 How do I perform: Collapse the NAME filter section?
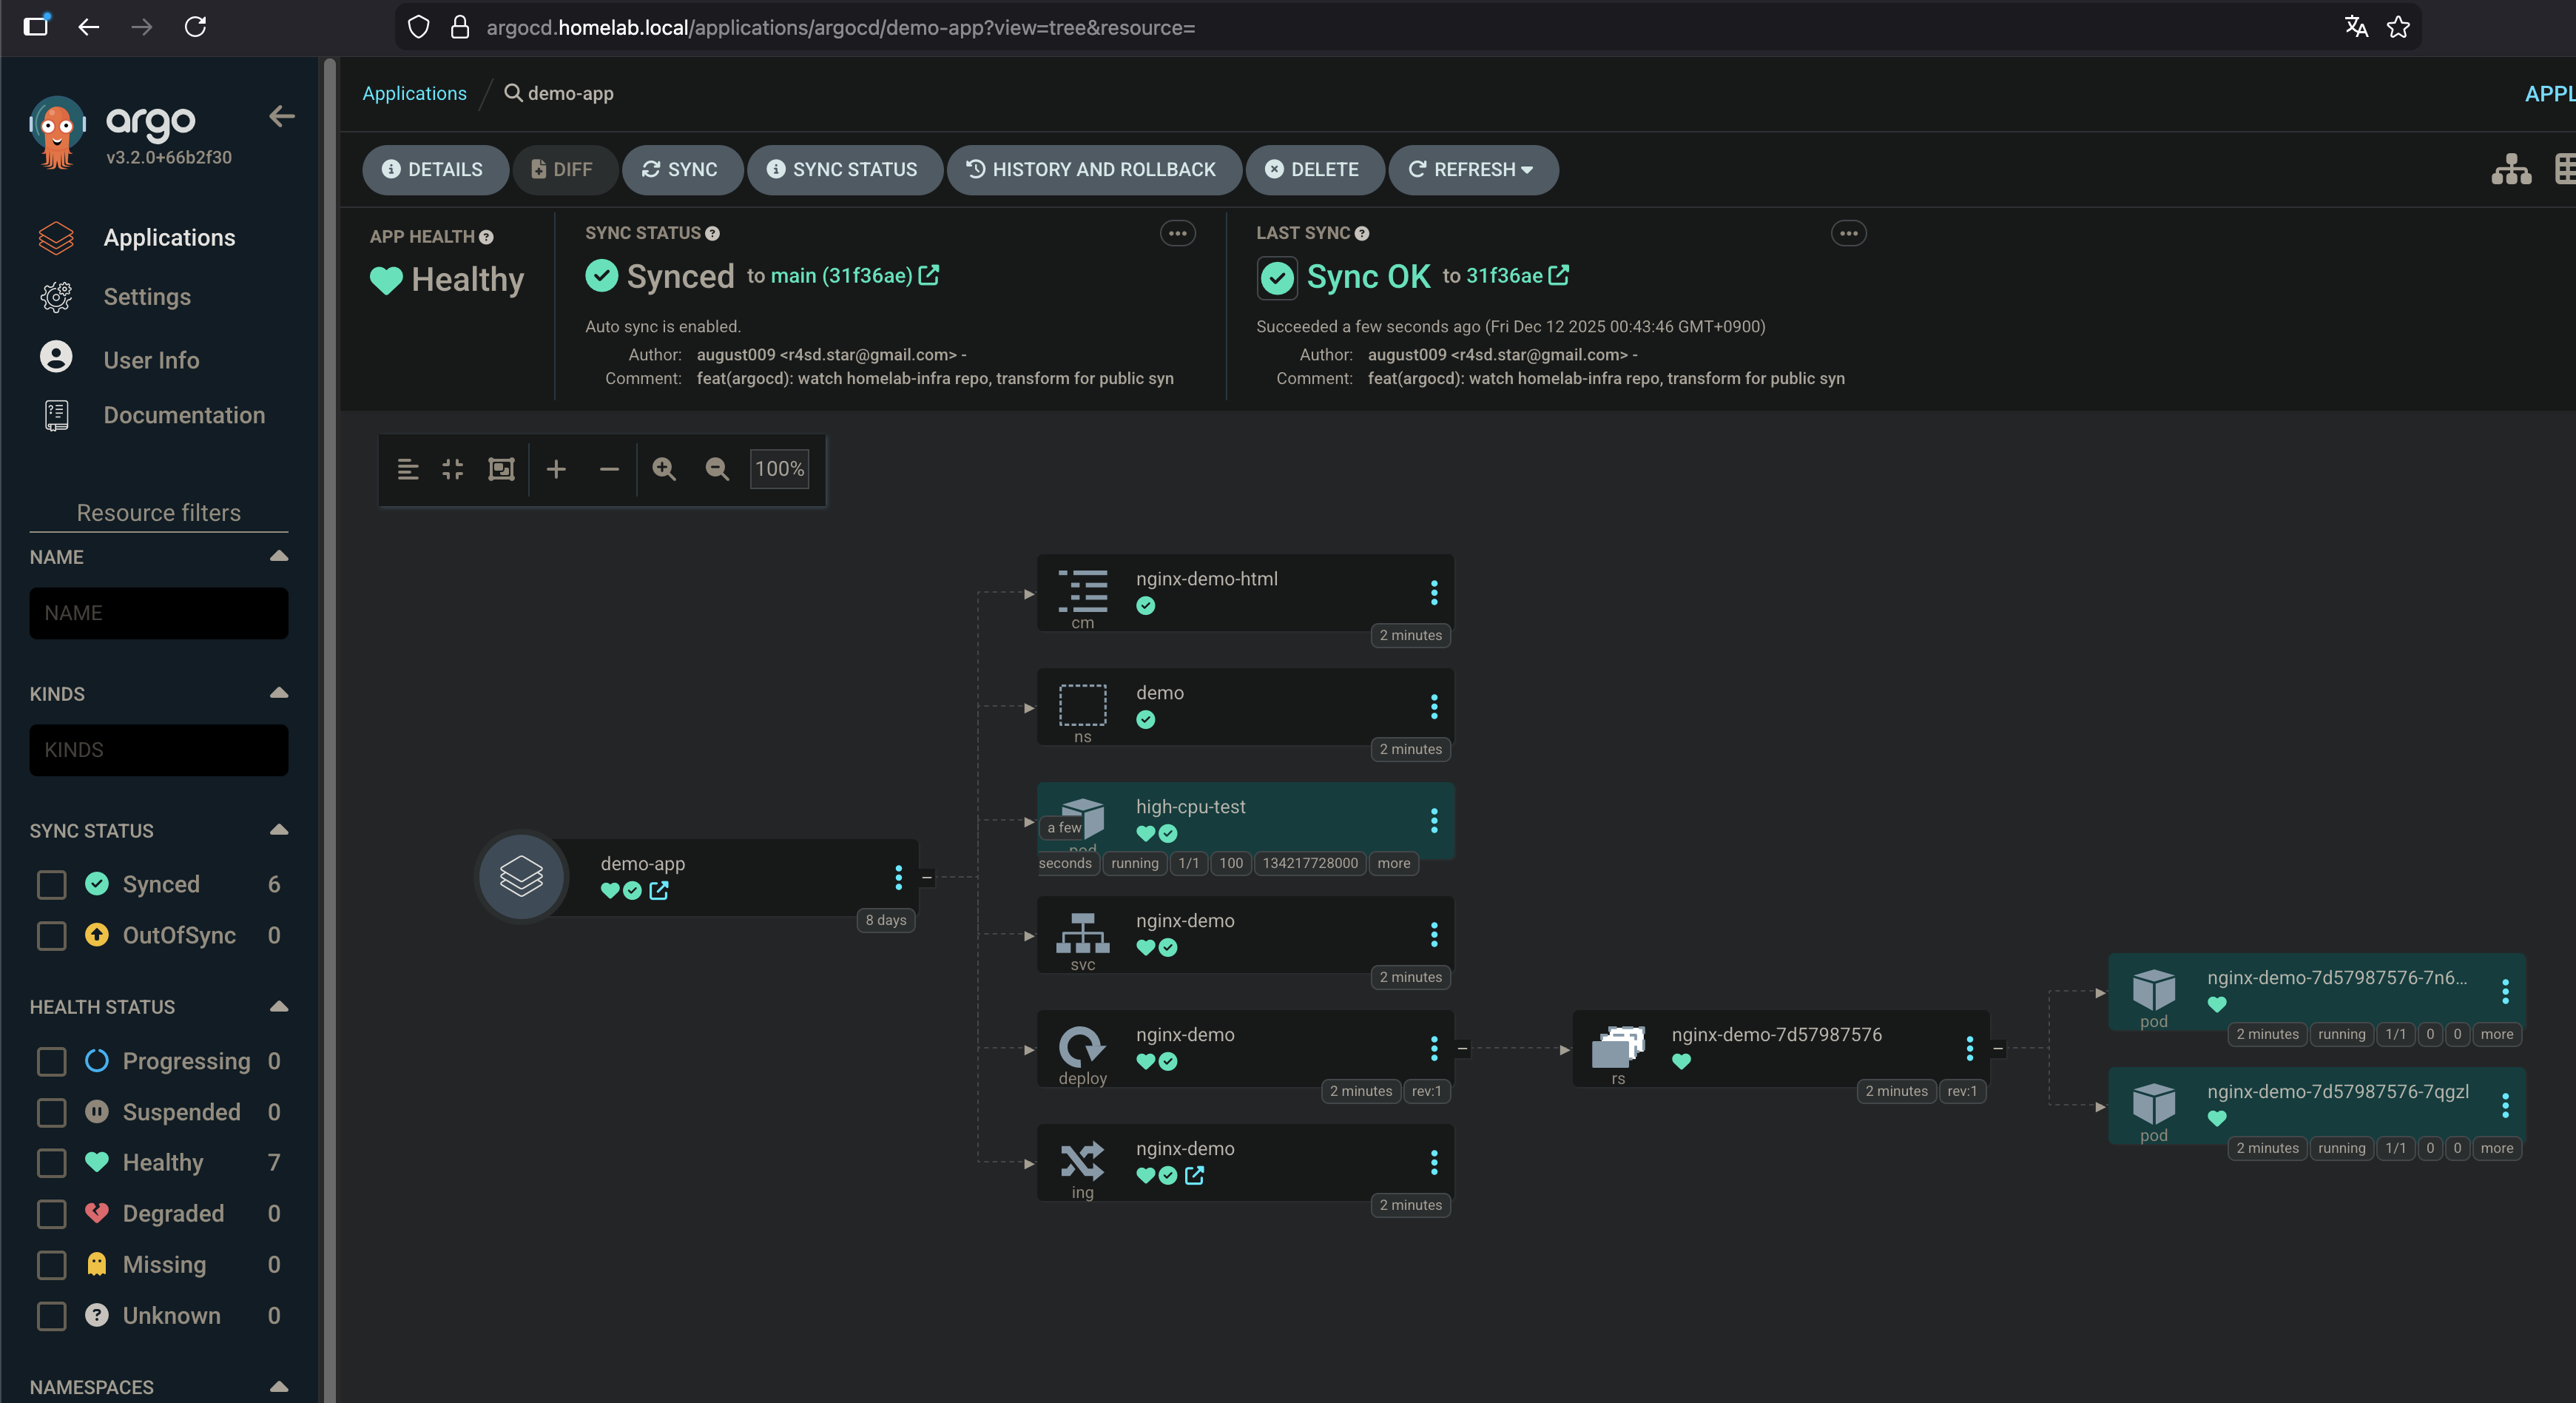(279, 556)
